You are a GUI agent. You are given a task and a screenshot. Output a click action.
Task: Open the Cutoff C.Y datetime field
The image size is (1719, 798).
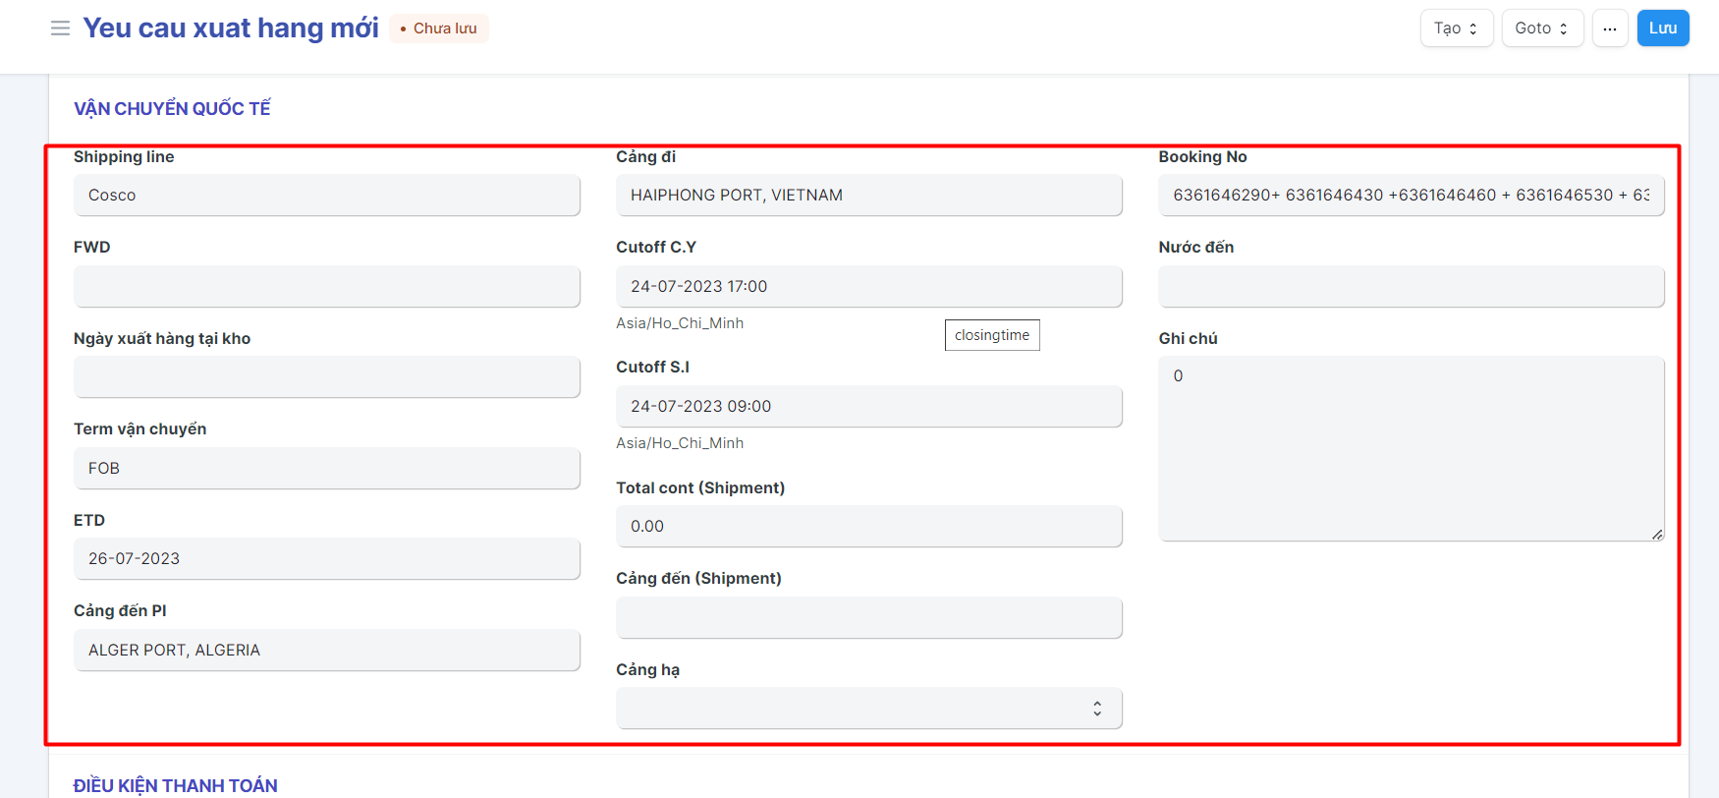pyautogui.click(x=868, y=287)
